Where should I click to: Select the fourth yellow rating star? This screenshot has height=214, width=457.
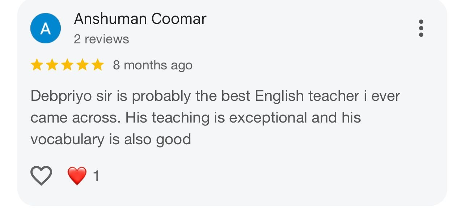pos(82,65)
